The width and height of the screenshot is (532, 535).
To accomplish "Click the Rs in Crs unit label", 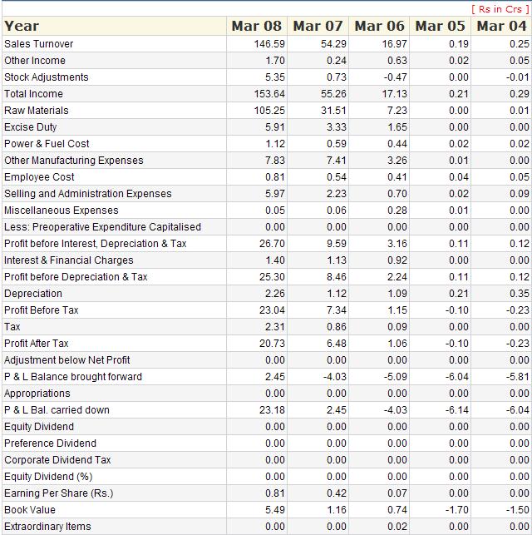I will pos(499,8).
